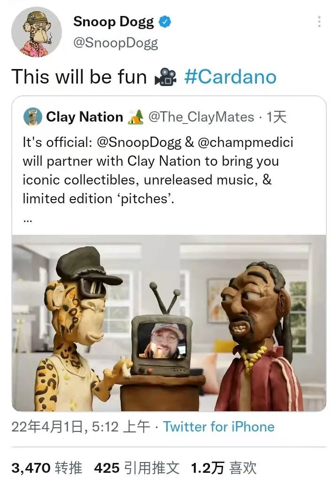332x485 pixels.
Task: Open the @The_ClayMates handle
Action: pyautogui.click(x=201, y=117)
